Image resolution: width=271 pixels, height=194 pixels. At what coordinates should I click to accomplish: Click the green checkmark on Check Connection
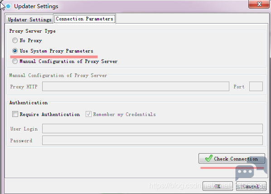pyautogui.click(x=208, y=158)
